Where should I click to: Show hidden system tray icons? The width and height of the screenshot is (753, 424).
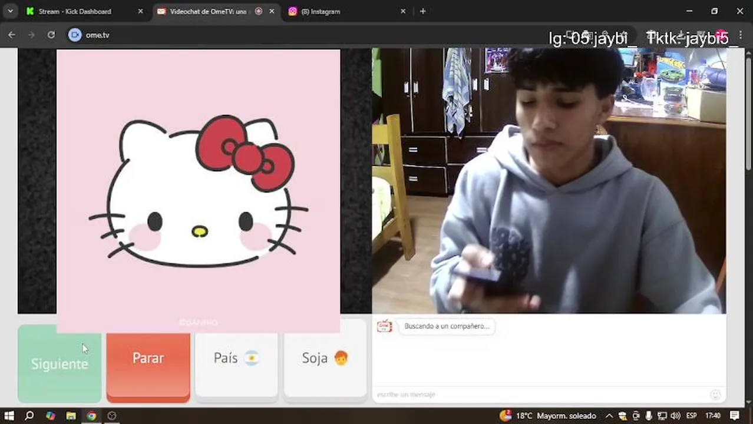tap(609, 416)
